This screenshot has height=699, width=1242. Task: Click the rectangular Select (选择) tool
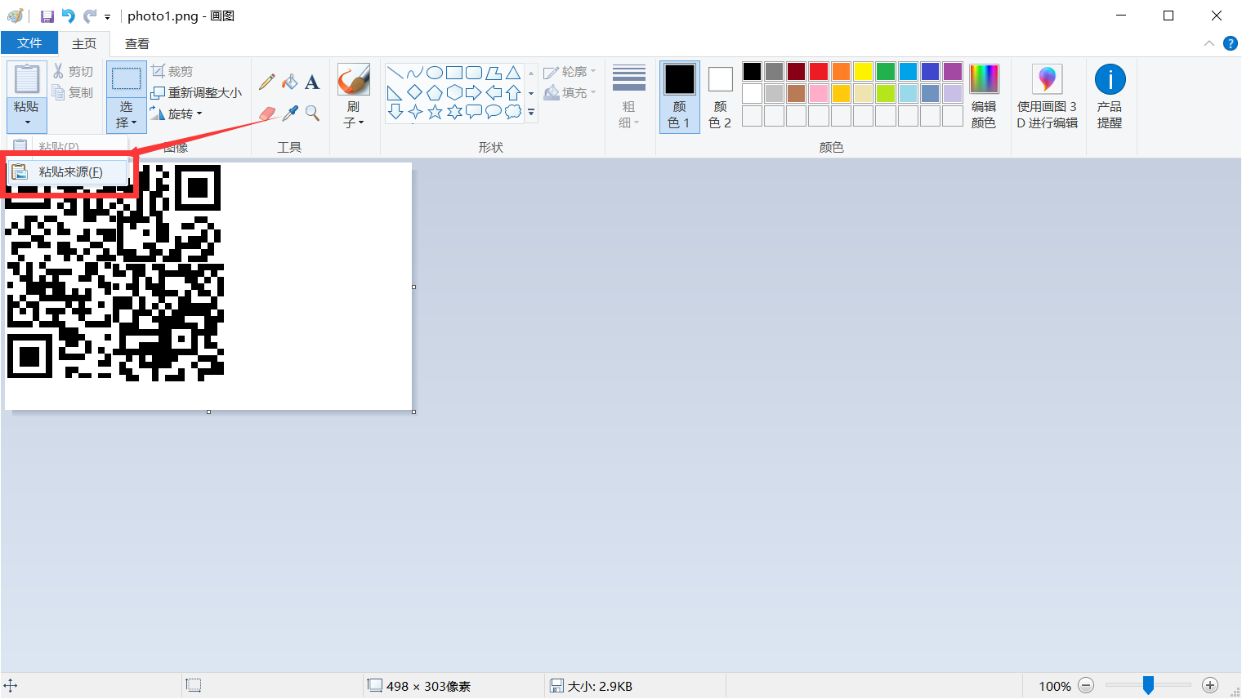tap(127, 79)
